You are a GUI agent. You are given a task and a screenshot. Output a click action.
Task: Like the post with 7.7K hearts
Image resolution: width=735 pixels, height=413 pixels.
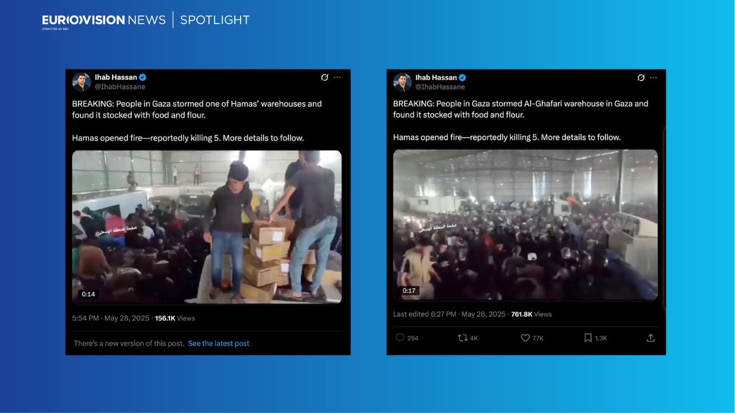pyautogui.click(x=525, y=338)
